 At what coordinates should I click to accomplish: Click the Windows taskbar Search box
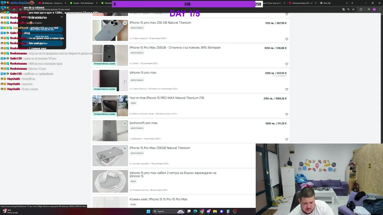(x=168, y=211)
